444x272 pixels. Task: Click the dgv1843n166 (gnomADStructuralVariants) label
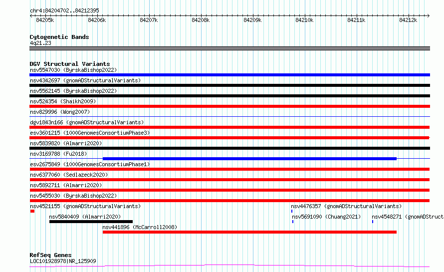click(87, 122)
